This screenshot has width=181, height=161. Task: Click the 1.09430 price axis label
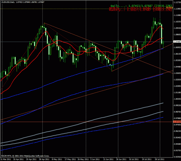coord(178,28)
